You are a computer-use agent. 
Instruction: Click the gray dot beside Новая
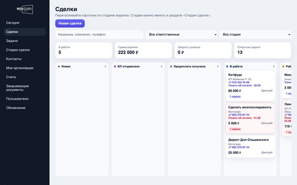coord(59,66)
